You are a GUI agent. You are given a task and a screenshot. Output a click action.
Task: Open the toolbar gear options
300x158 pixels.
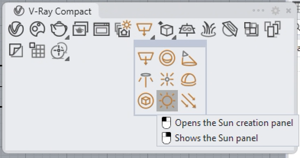click(x=276, y=11)
